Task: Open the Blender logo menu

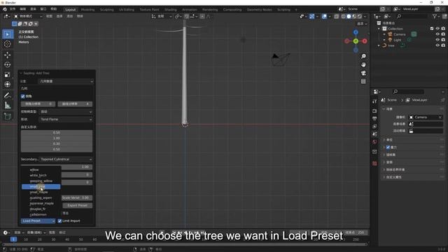Action: [x=5, y=9]
